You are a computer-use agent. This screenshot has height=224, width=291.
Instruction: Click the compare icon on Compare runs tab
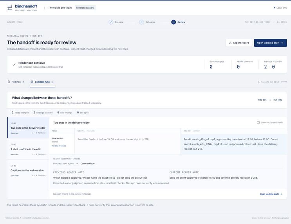(32, 82)
